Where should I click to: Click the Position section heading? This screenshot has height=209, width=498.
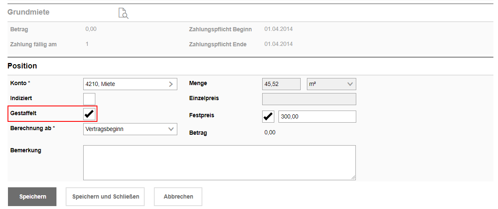tap(22, 66)
